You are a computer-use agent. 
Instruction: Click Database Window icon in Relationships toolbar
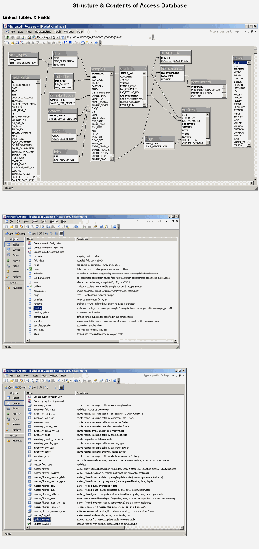click(x=83, y=43)
